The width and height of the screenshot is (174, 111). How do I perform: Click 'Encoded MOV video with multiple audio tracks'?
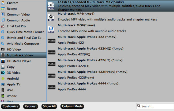click(x=92, y=31)
